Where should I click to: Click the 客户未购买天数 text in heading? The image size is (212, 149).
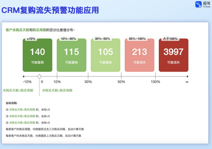(x=18, y=30)
